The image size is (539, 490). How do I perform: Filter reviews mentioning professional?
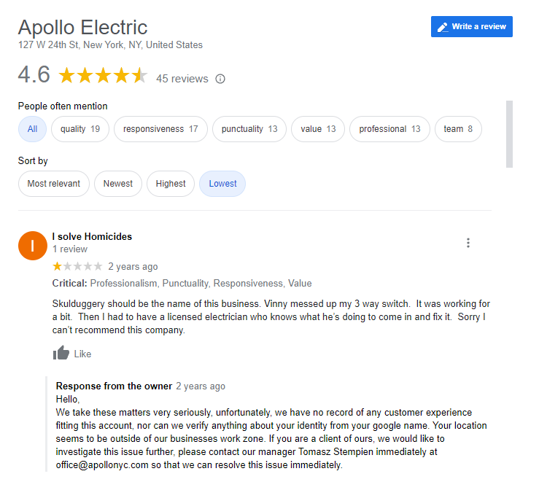(389, 129)
